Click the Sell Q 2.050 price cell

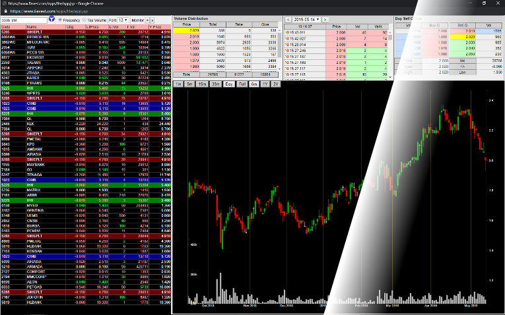click(462, 54)
